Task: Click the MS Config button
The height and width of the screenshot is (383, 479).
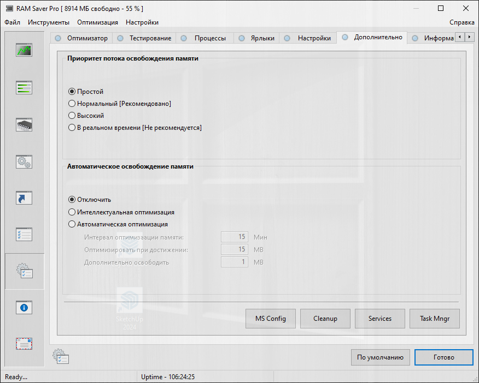Action: (x=271, y=319)
